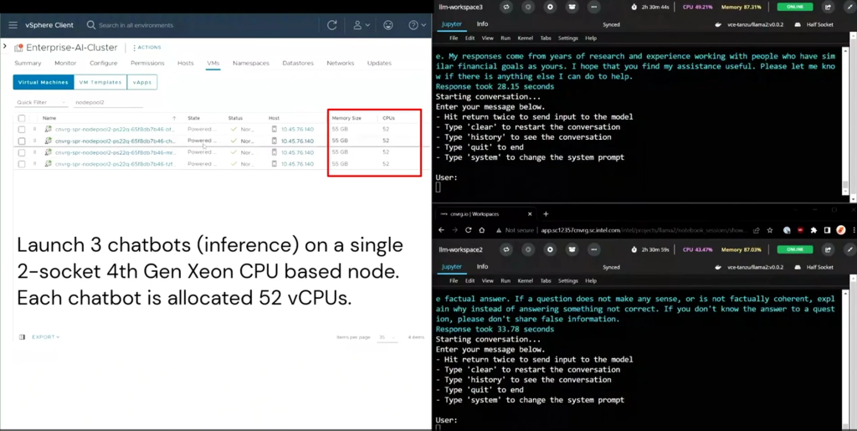Select the Virtual Machines button
Screen dimensions: 857x431
click(x=44, y=82)
